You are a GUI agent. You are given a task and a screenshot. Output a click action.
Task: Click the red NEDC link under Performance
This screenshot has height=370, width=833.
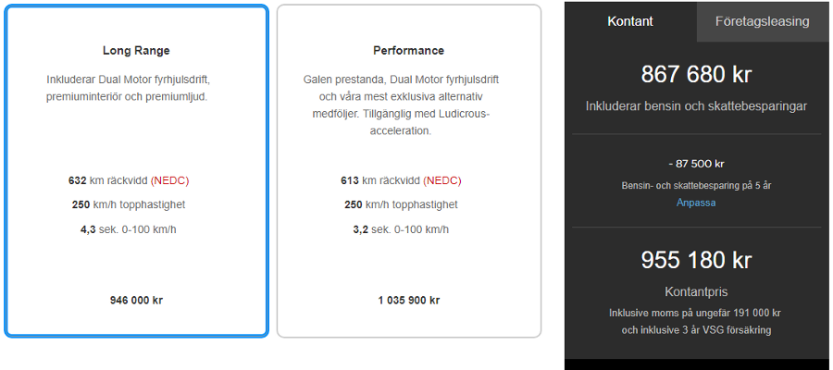click(442, 180)
